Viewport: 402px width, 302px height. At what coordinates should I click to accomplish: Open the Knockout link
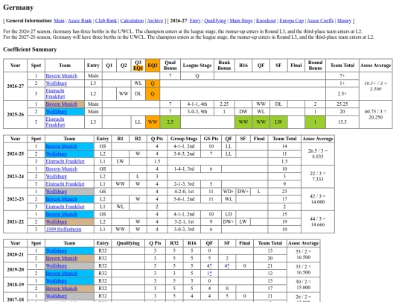[266, 21]
